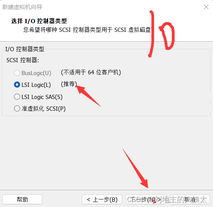Click the (推荐) text beside LSI Logic
This screenshot has width=213, height=207.
(69, 84)
